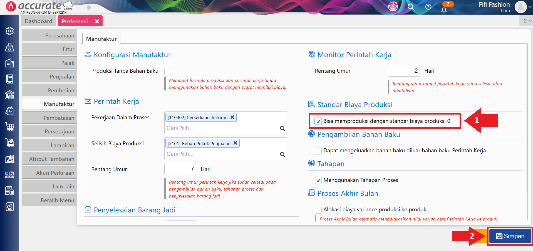Open the help question-mark icon
This screenshot has height=251, width=533.
(428, 7)
